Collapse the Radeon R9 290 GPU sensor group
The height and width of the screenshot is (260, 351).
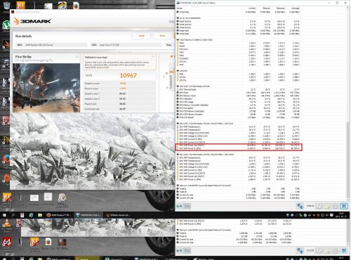(178, 86)
